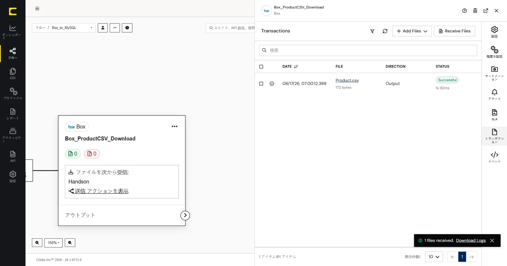Image resolution: width=507 pixels, height=266 pixels.
Task: Switch to the Automation (オートメーション) tab
Action: click(x=494, y=73)
